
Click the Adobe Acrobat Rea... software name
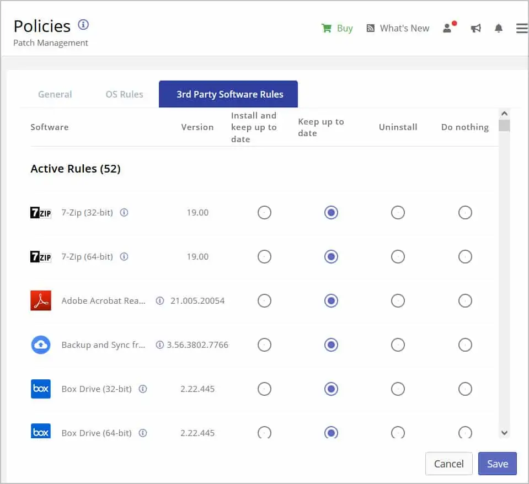pos(104,300)
